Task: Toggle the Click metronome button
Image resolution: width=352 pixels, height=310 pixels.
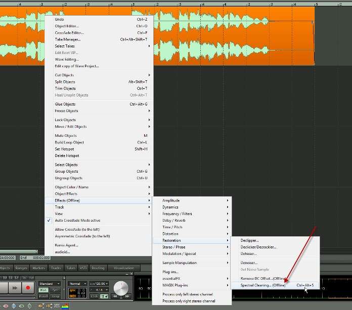Action: (94, 296)
